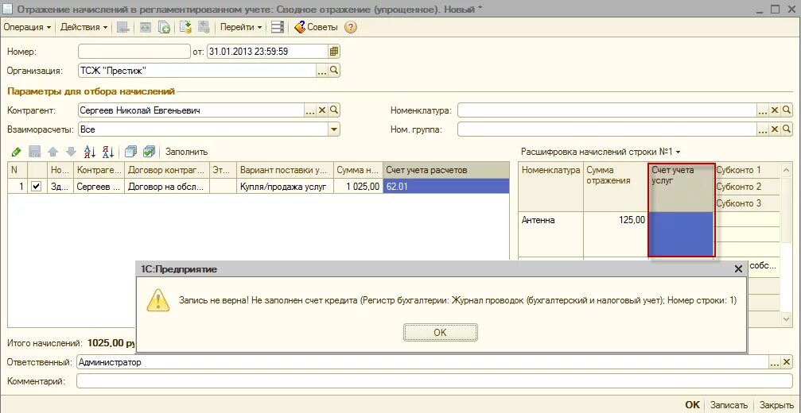Click the Договор на обсл... cell in row 1
Screen dimensions: 801x413
167,187
